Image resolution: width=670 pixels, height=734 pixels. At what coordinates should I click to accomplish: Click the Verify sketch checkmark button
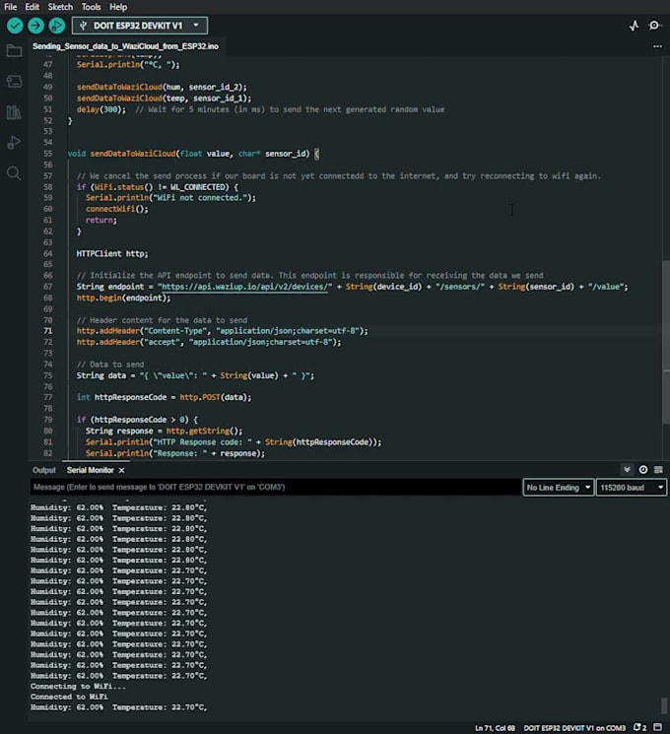[x=15, y=26]
